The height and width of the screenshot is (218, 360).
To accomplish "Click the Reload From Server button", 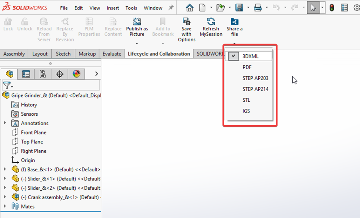I will pos(44,27).
